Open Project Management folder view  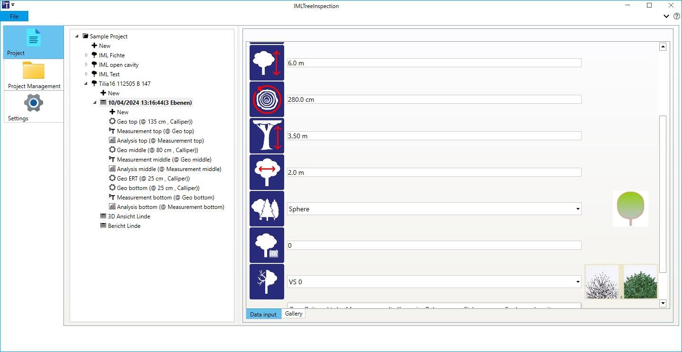34,75
